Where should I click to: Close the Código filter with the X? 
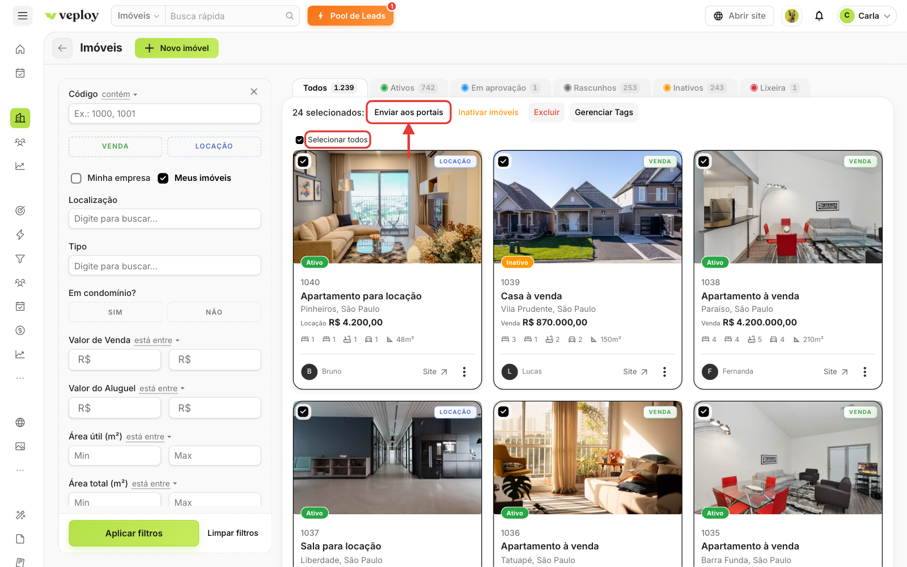254,92
